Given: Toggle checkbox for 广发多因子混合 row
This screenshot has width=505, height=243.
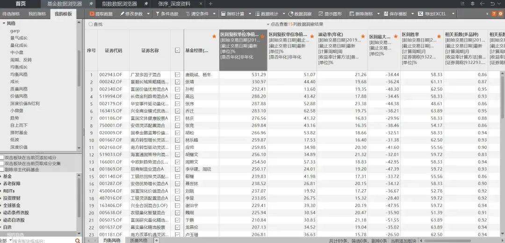Looking at the screenshot, I should coord(177,75).
